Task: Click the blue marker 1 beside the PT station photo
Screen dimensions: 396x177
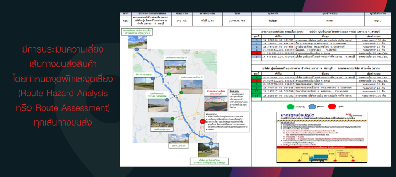Action: point(153,78)
